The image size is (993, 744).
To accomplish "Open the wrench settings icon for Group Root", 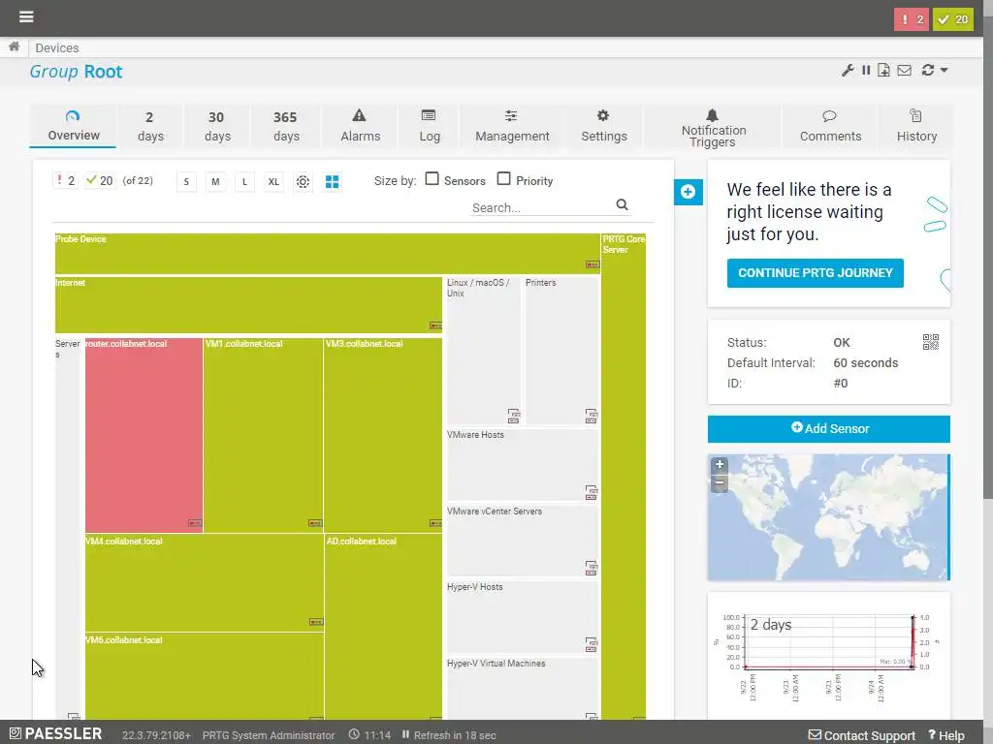I will click(848, 70).
